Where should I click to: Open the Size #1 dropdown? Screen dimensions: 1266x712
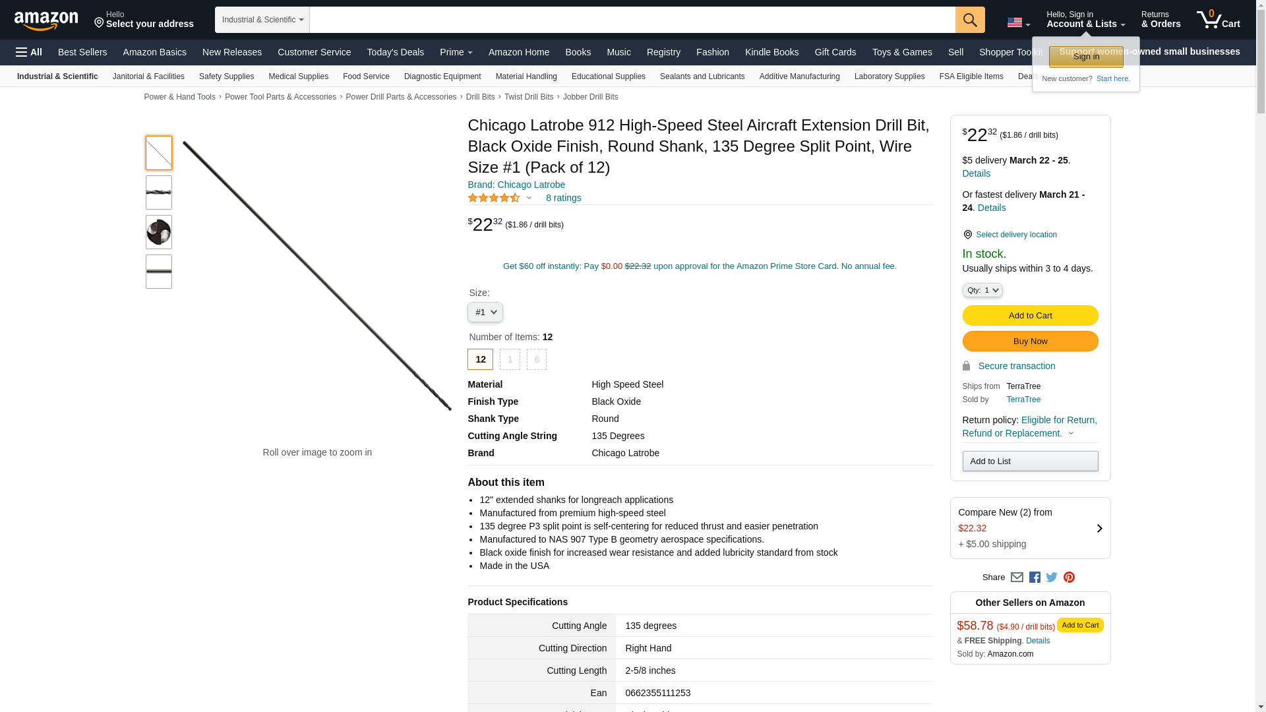click(485, 312)
